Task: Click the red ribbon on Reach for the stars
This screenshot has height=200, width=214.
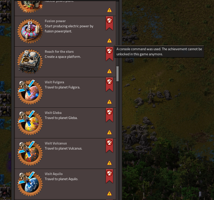Action: (109, 54)
